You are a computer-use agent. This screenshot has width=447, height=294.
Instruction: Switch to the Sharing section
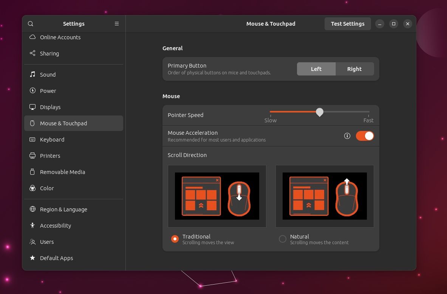pos(49,53)
